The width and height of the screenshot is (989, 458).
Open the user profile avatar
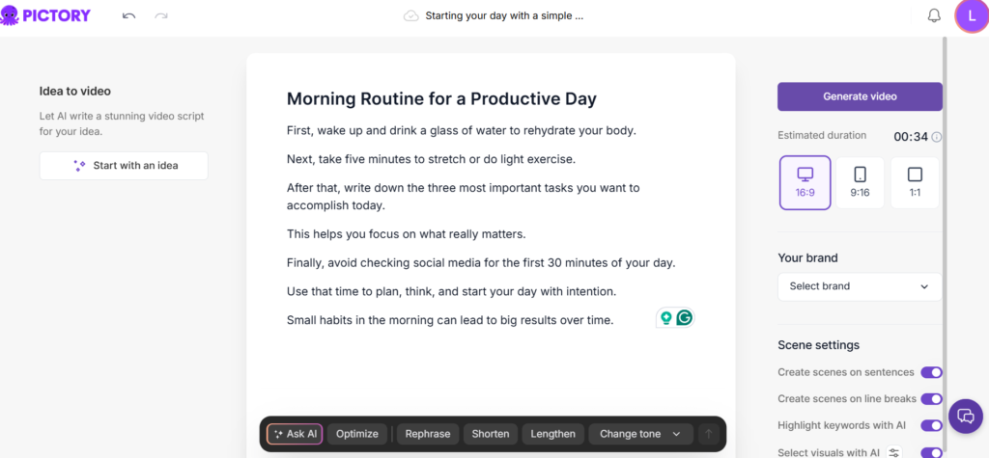pos(970,15)
